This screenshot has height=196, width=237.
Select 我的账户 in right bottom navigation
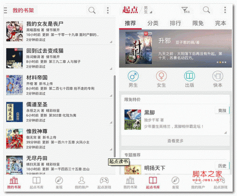[198, 183]
